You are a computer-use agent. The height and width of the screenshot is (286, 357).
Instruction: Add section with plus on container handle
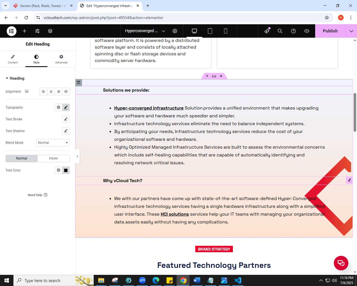207,76
